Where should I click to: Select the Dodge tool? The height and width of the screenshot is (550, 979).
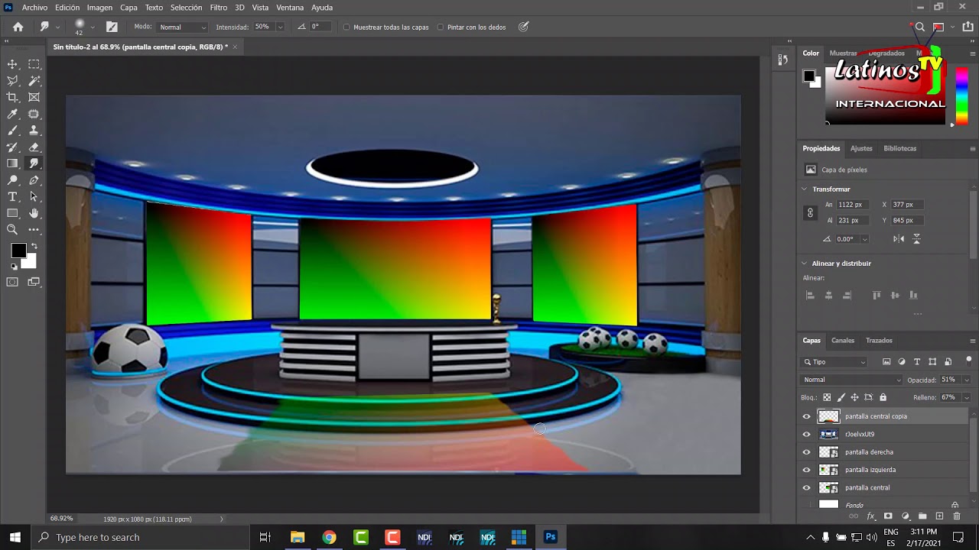(x=12, y=180)
